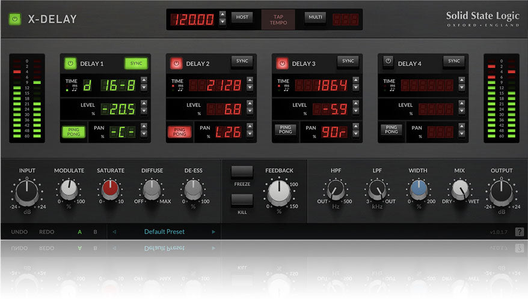This screenshot has height=300, width=528.
Task: Open the Default Preset menu
Action: coord(164,232)
